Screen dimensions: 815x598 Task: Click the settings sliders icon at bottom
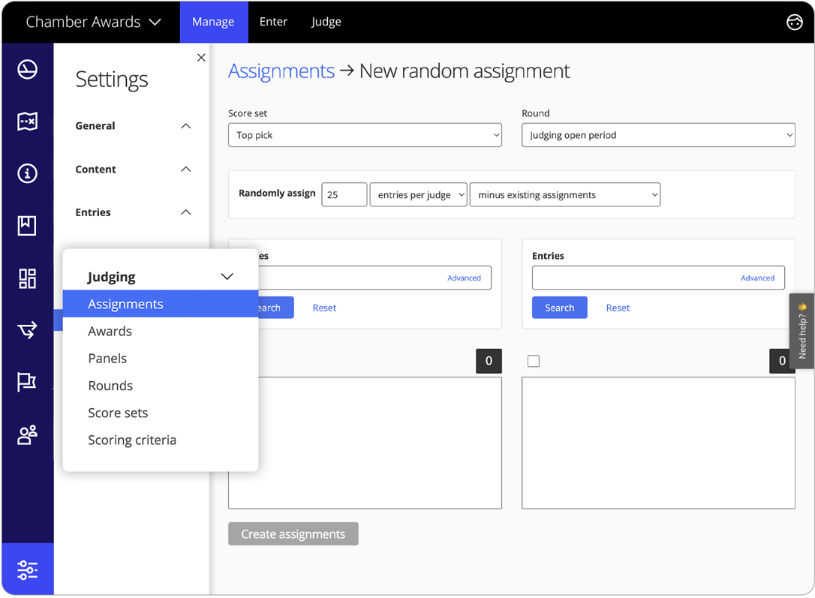coord(28,569)
